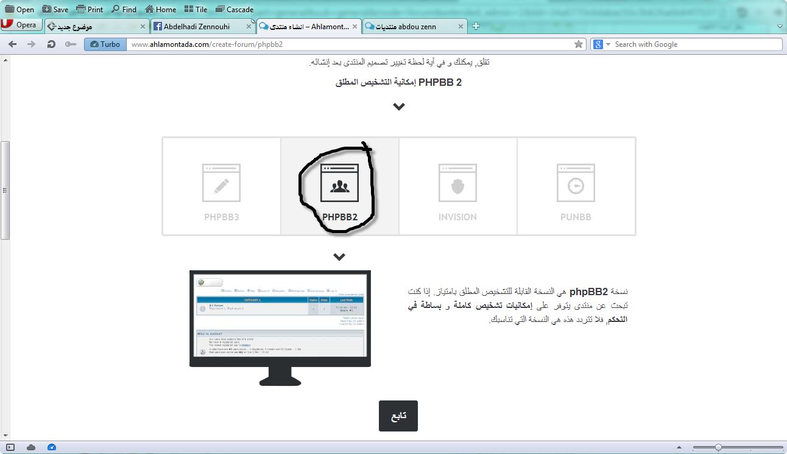
Task: Open the Google search engine dropdown
Action: coord(601,44)
